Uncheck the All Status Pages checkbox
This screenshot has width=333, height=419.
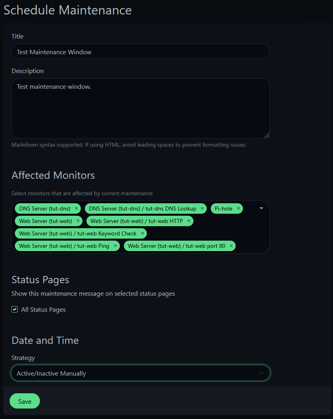[x=14, y=309]
